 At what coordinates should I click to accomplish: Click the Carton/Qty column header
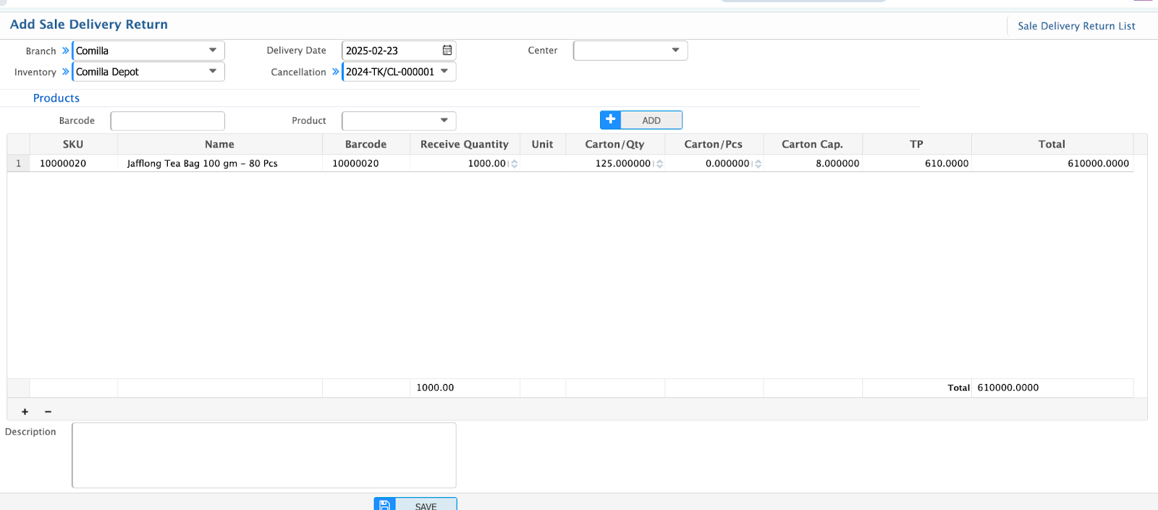click(614, 144)
